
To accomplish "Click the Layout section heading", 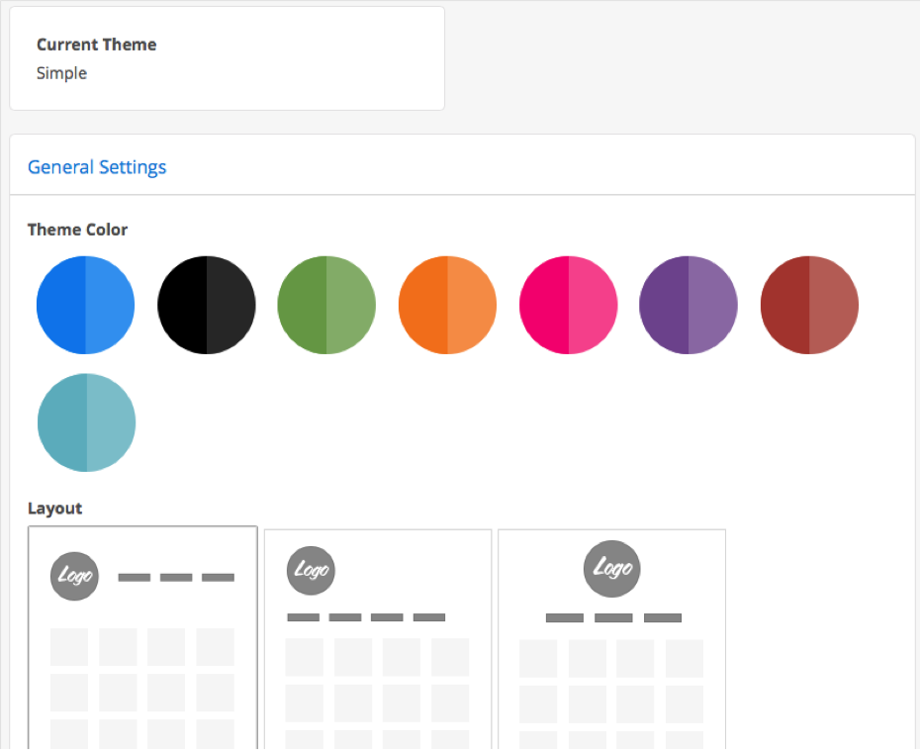I will (54, 508).
